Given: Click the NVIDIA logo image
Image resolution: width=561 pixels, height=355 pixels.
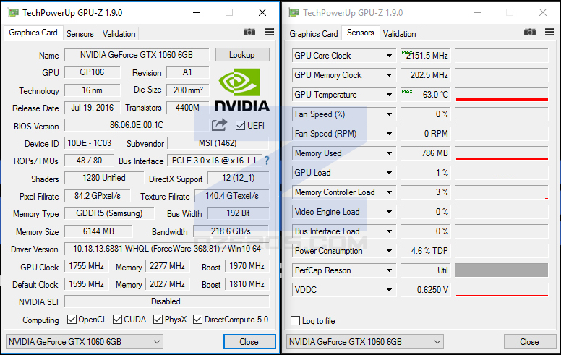Looking at the screenshot, I should [242, 90].
